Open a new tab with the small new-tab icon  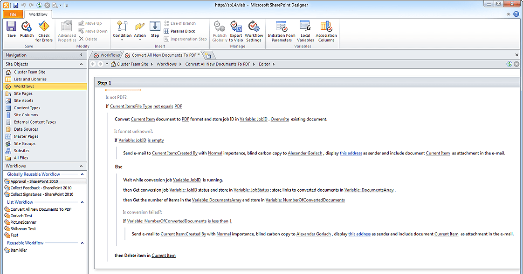[x=208, y=55]
